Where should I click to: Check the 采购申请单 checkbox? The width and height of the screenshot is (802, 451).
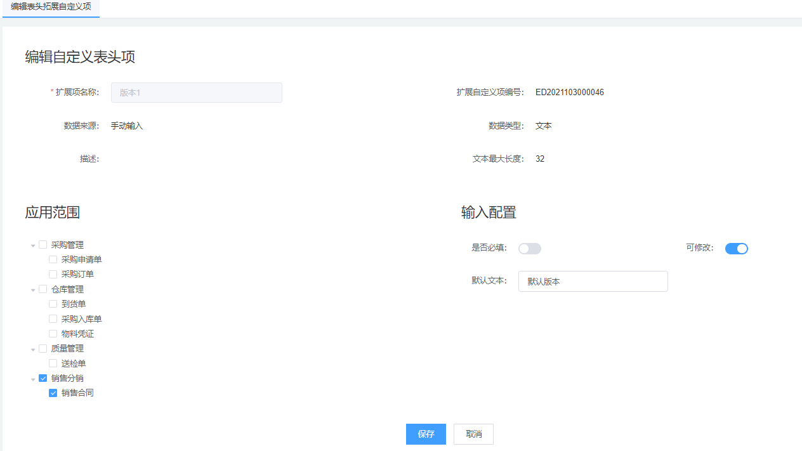53,259
